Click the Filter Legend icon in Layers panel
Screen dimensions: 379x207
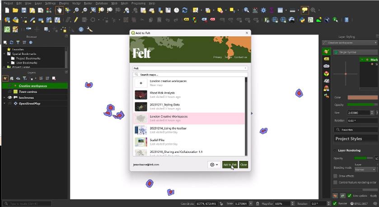pyautogui.click(x=25, y=78)
